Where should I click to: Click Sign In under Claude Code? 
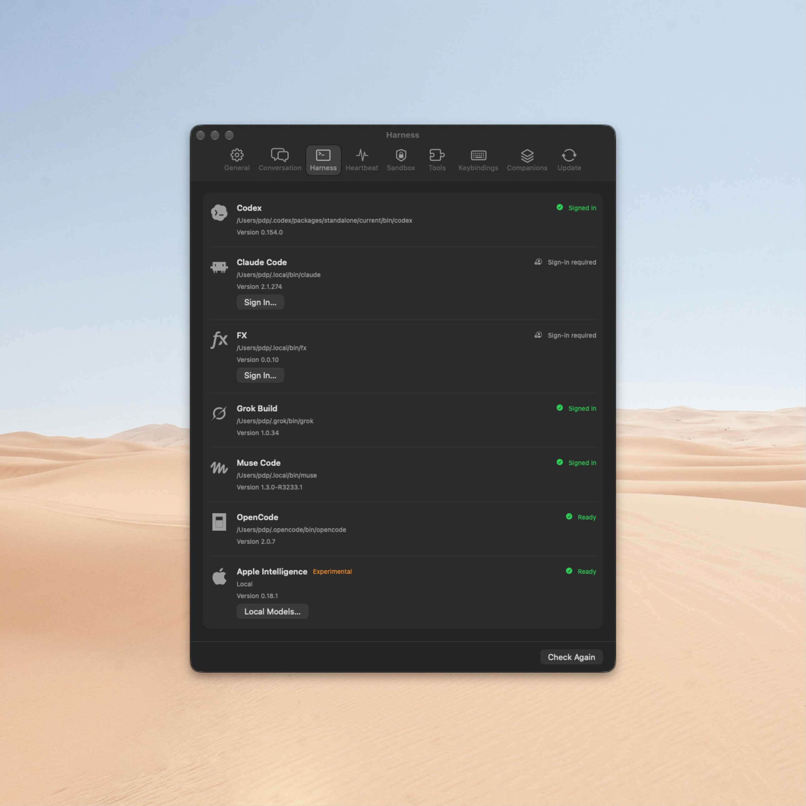260,302
